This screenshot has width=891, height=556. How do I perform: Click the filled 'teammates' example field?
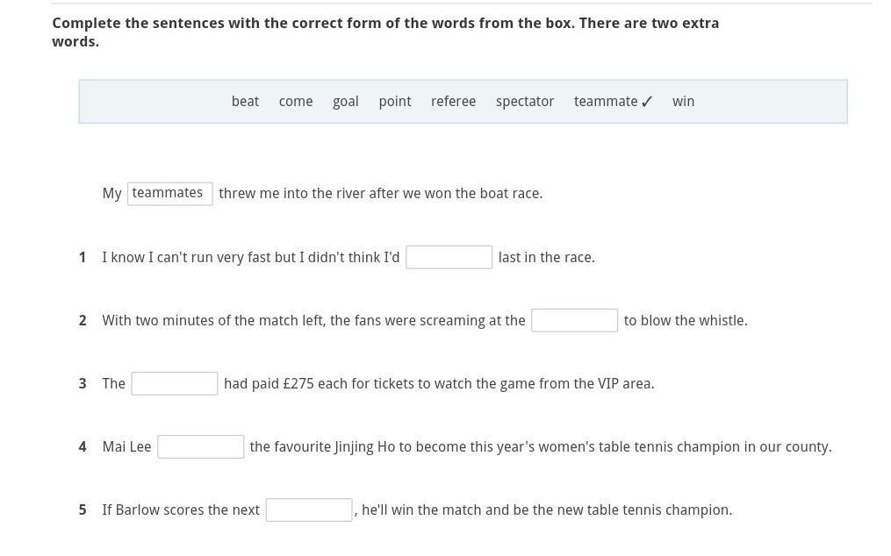tap(170, 194)
